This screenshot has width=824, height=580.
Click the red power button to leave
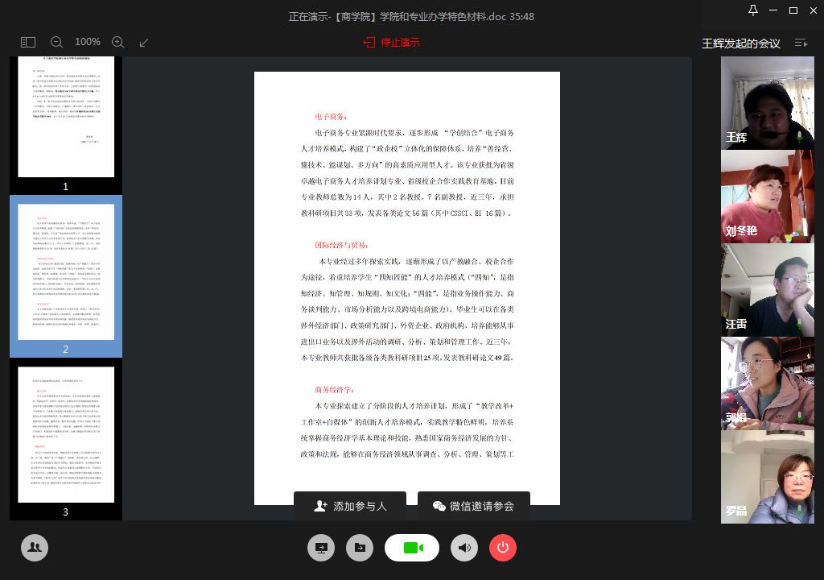coord(503,548)
